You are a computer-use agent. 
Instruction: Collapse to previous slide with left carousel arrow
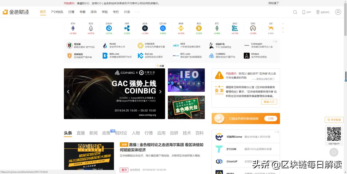(68, 92)
